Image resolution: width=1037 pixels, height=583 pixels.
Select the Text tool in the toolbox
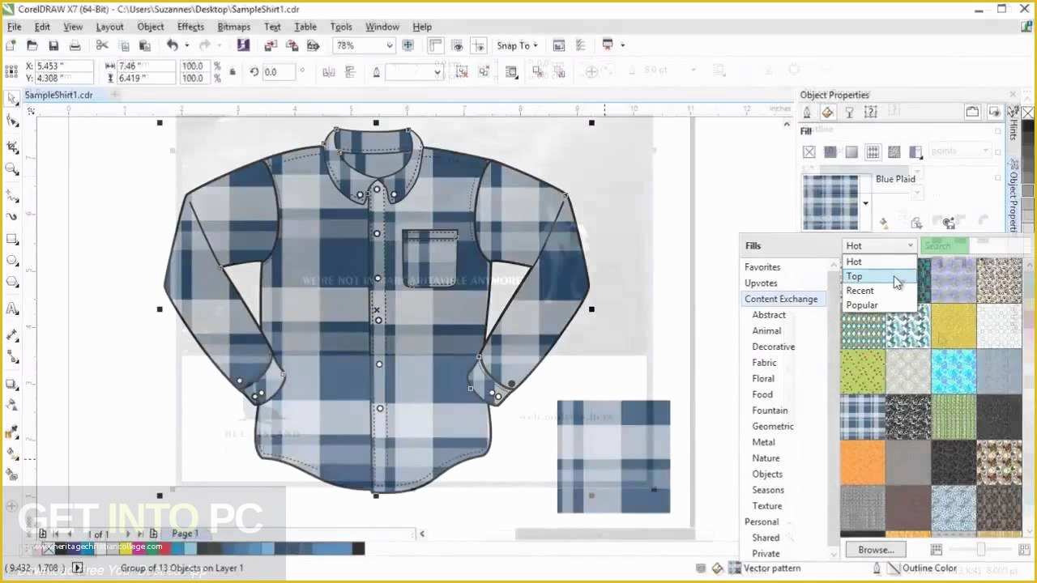(12, 309)
